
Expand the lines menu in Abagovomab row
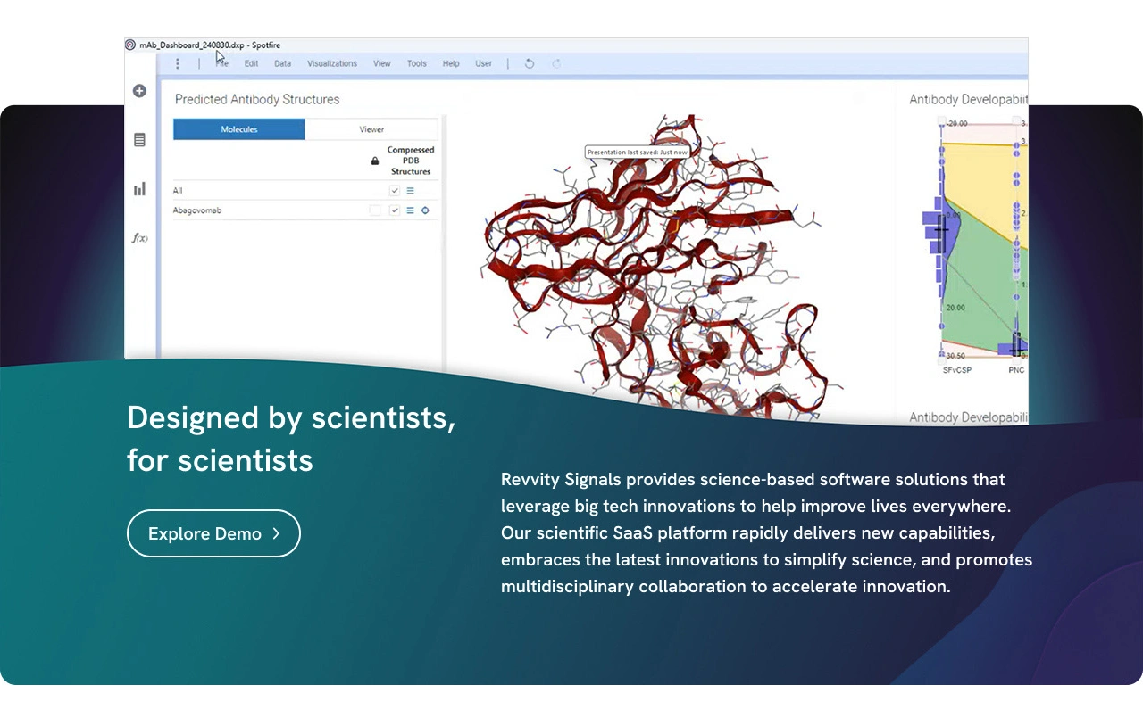411,210
